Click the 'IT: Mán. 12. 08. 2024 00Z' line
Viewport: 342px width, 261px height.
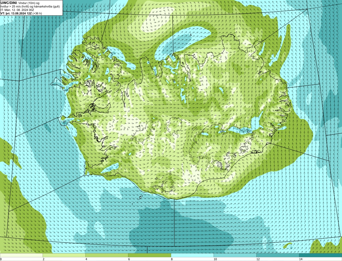pos(17,10)
